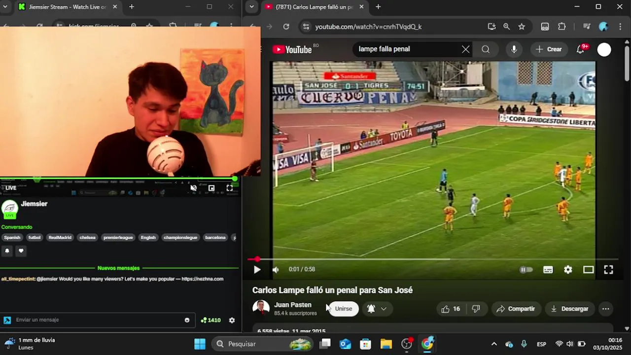This screenshot has width=631, height=355.
Task: Start YouTube voice search with microphone
Action: [x=514, y=49]
